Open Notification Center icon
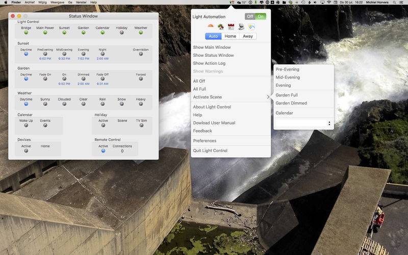 pyautogui.click(x=402, y=3)
